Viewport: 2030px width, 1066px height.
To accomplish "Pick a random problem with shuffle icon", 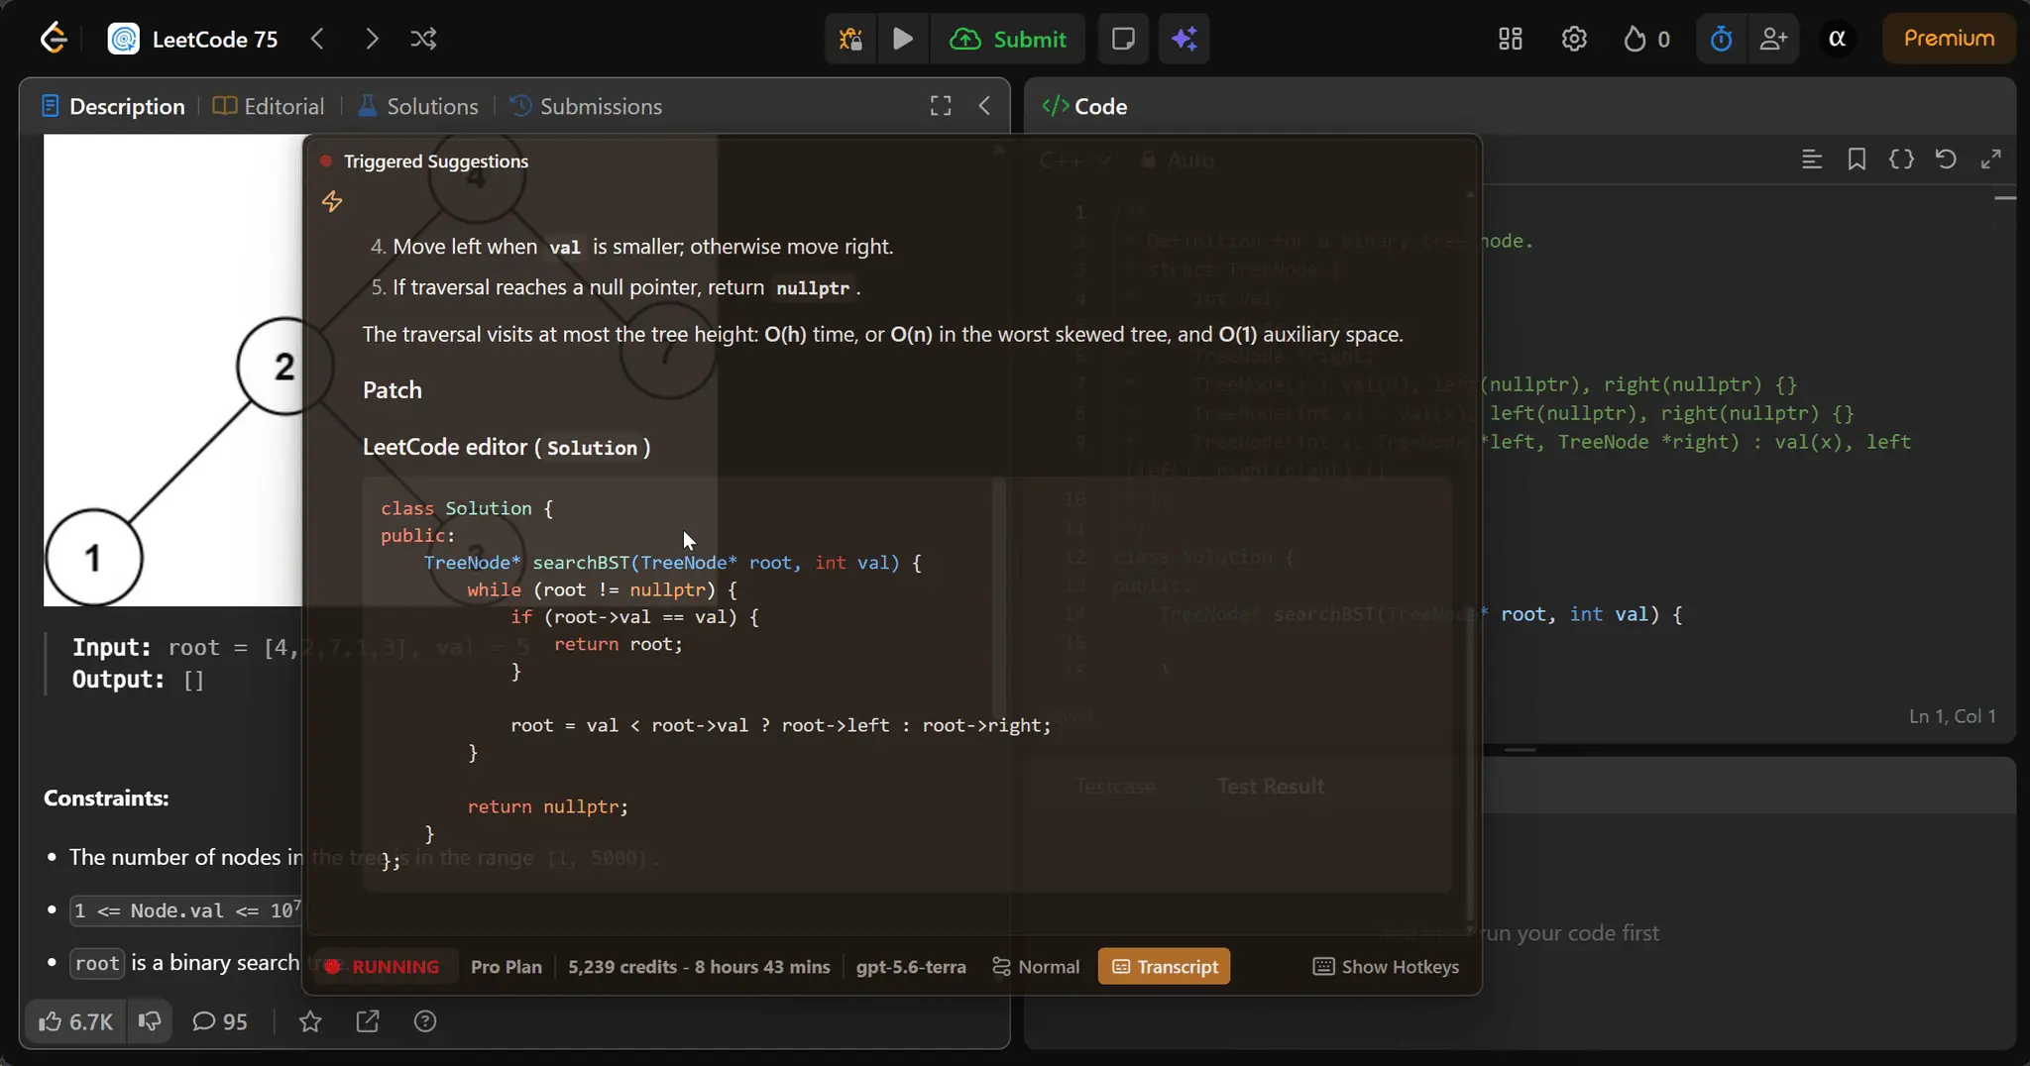I will coord(423,39).
